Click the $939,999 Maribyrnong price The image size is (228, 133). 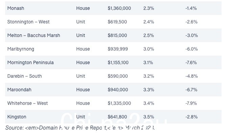point(118,49)
